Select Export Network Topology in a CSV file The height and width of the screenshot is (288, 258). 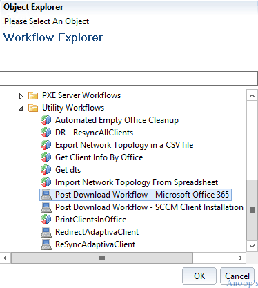click(x=124, y=145)
